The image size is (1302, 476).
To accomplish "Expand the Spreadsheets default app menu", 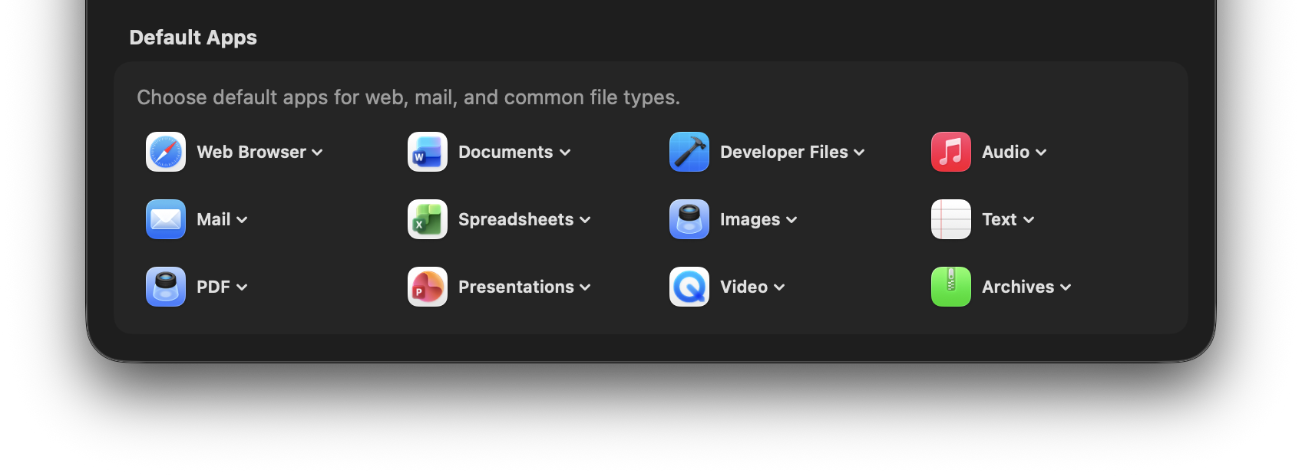I will point(524,219).
